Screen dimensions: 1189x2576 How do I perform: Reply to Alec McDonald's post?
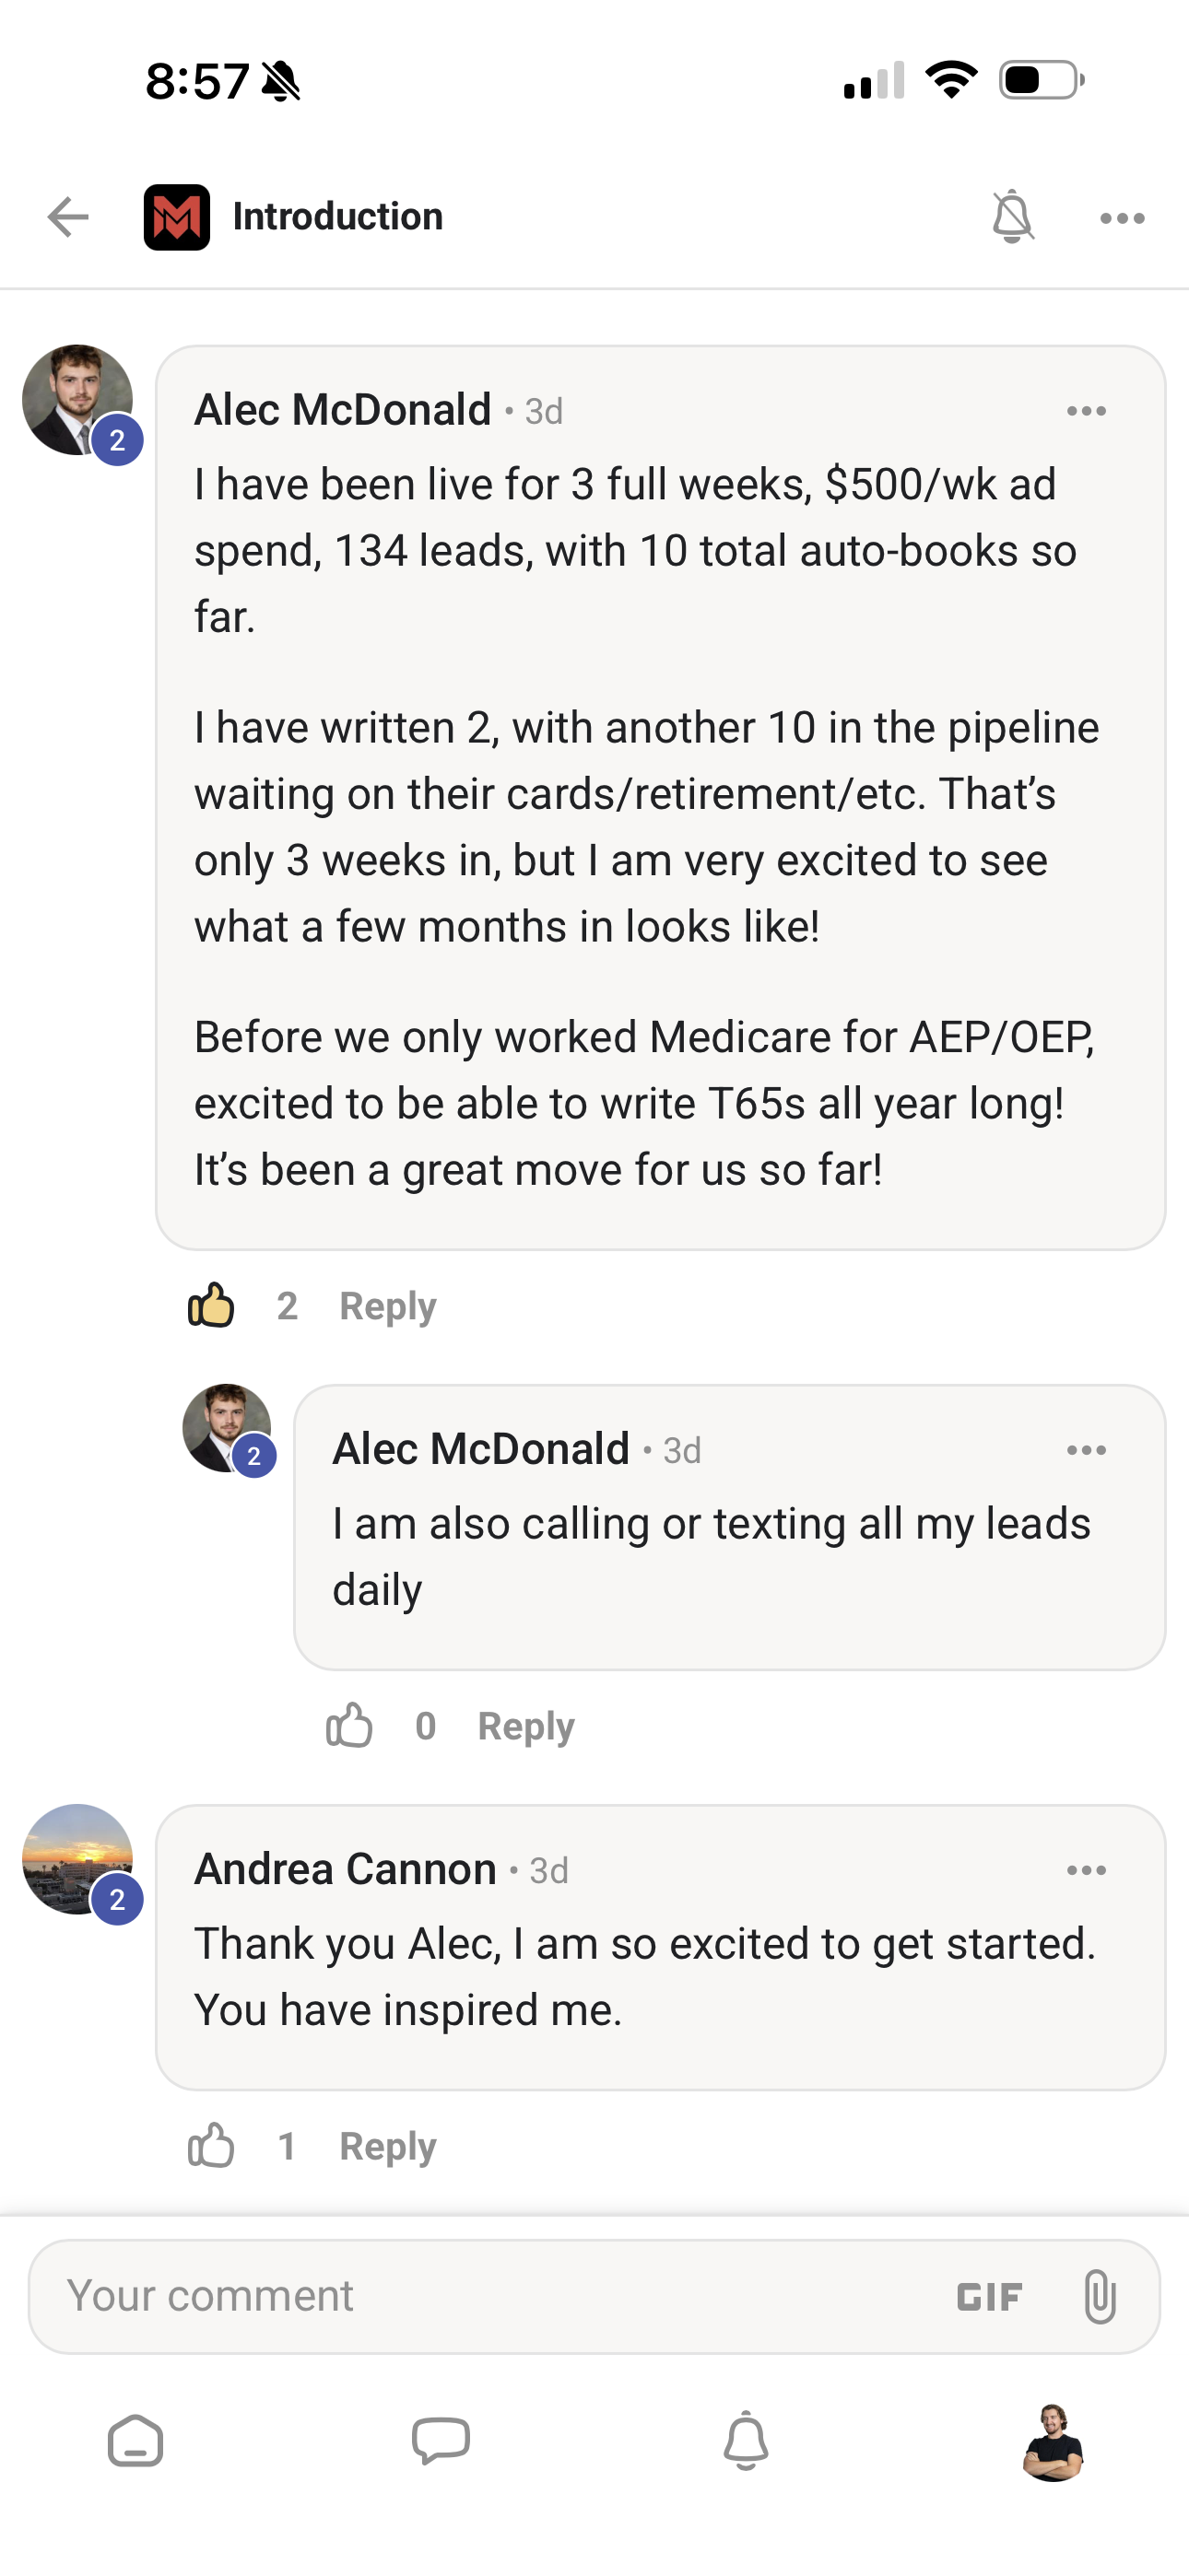click(x=386, y=1305)
